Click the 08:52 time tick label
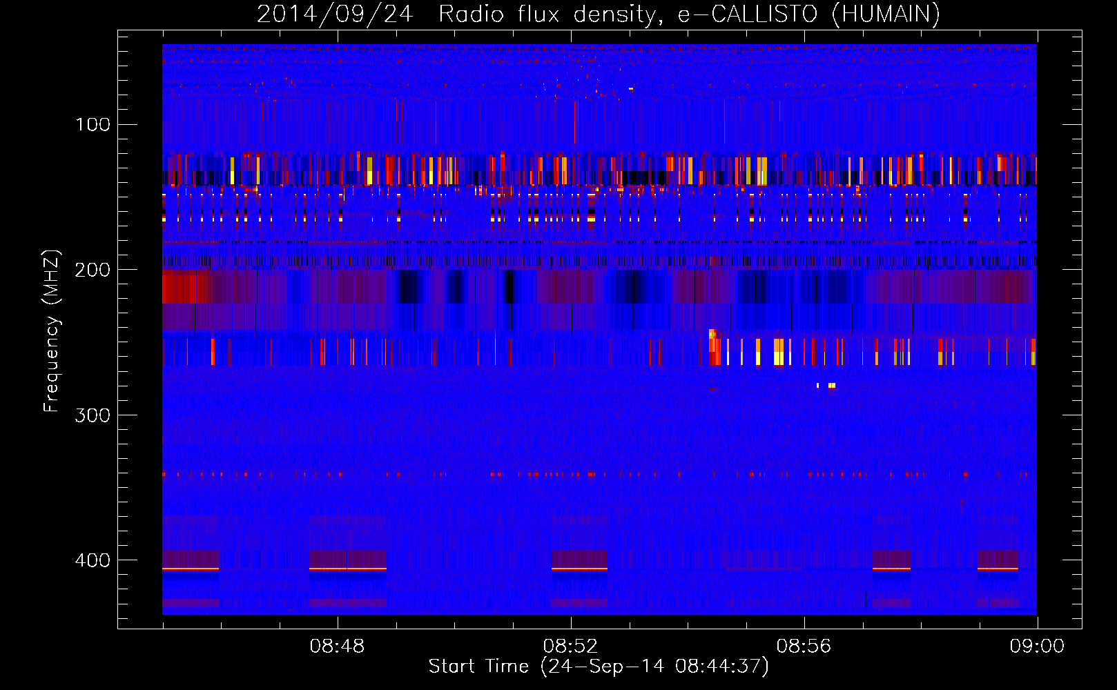1117x690 pixels. [x=570, y=647]
